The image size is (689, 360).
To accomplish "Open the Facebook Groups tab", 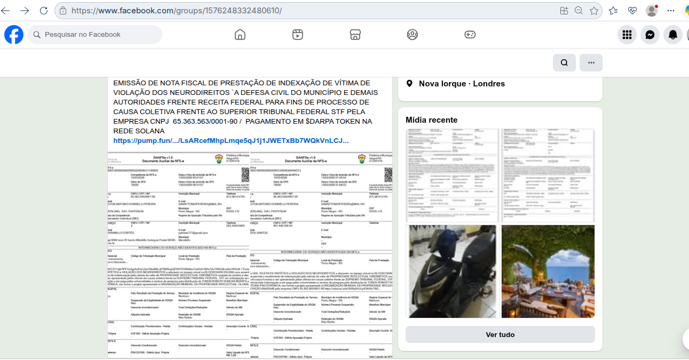I will (x=412, y=35).
